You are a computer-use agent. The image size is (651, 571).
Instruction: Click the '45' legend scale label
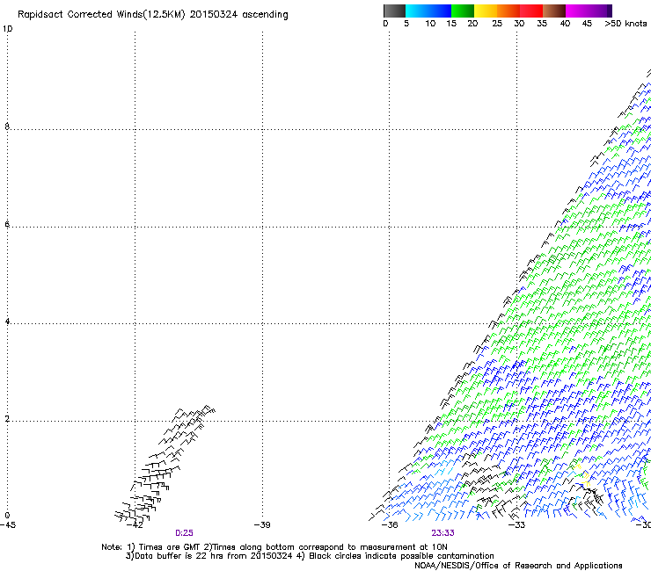[x=587, y=24]
